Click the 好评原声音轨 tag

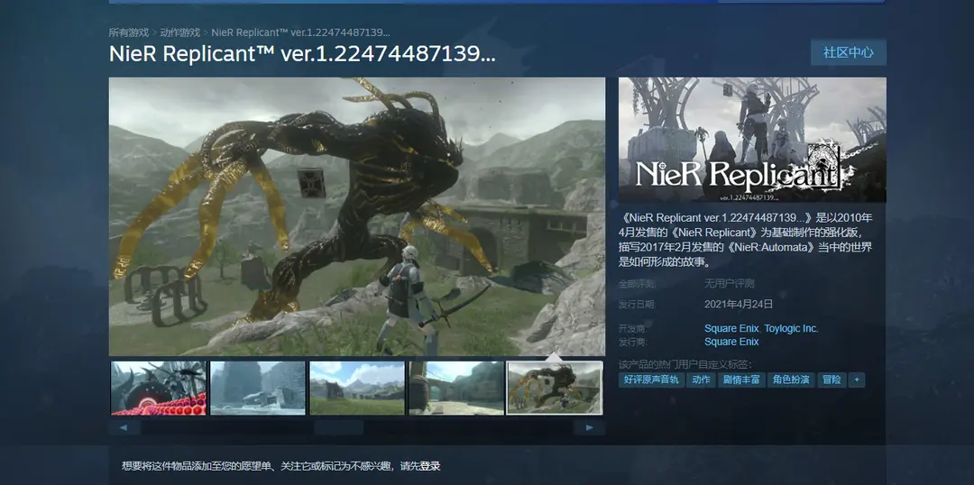tap(651, 380)
